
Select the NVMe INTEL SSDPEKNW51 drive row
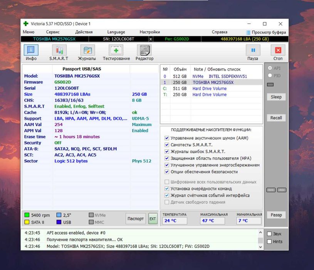pos(212,76)
